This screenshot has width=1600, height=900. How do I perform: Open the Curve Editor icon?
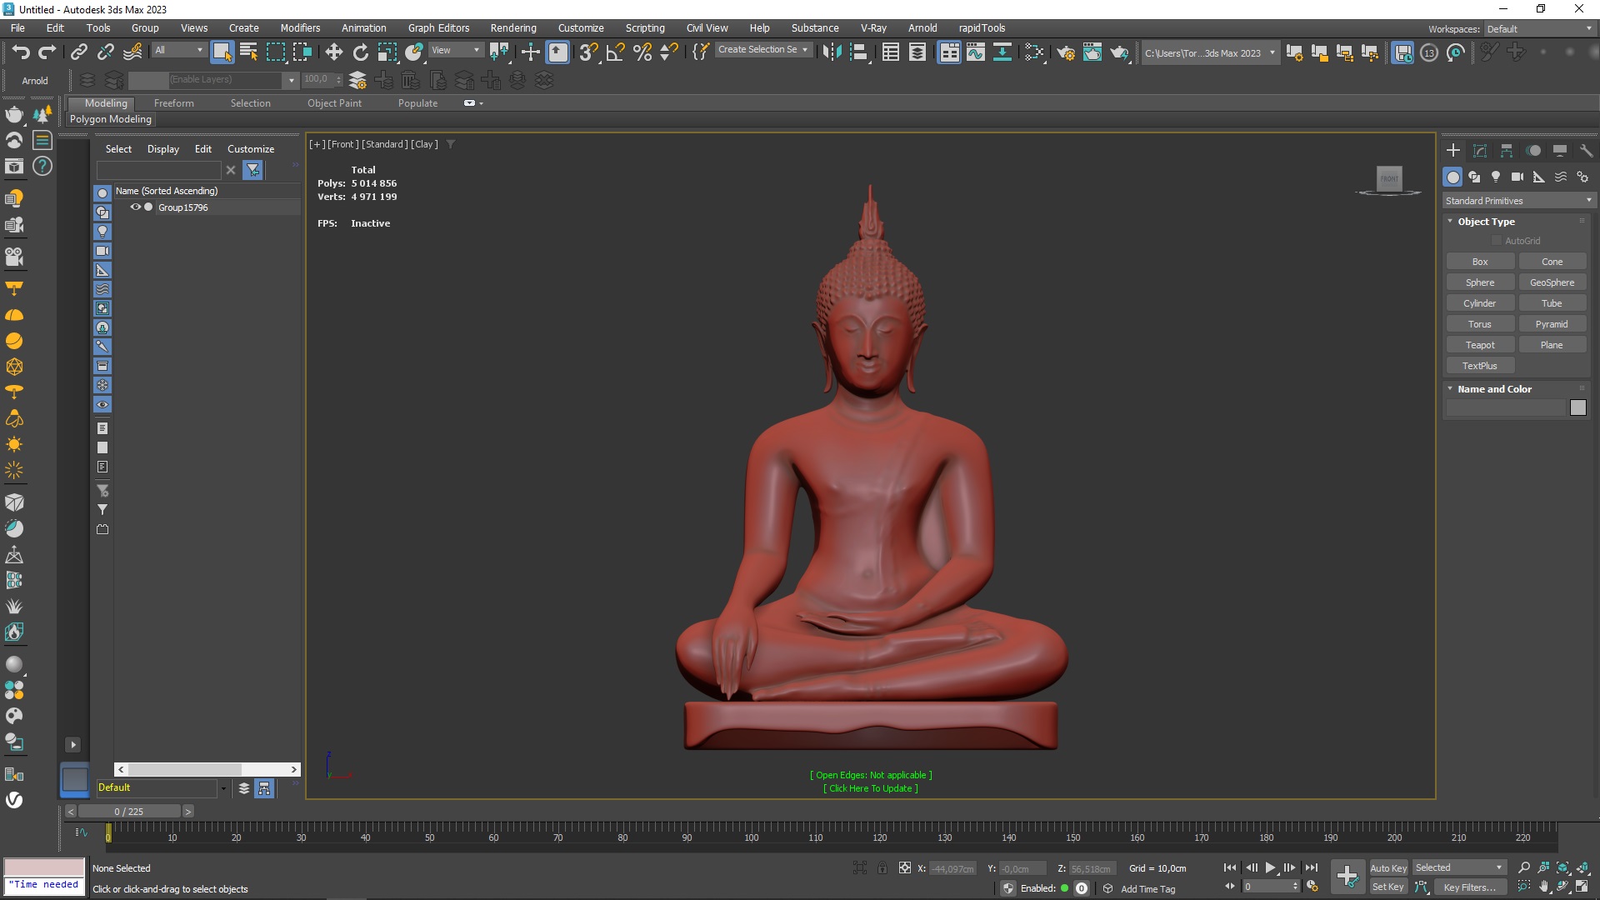[975, 52]
